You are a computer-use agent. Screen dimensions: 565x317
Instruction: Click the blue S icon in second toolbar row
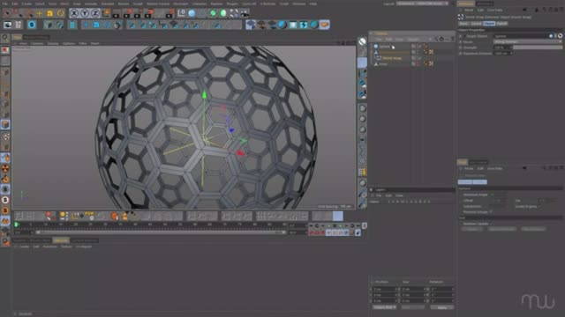pyautogui.click(x=32, y=25)
